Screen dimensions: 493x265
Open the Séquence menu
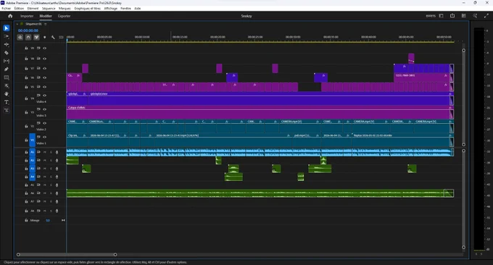[x=49, y=9]
